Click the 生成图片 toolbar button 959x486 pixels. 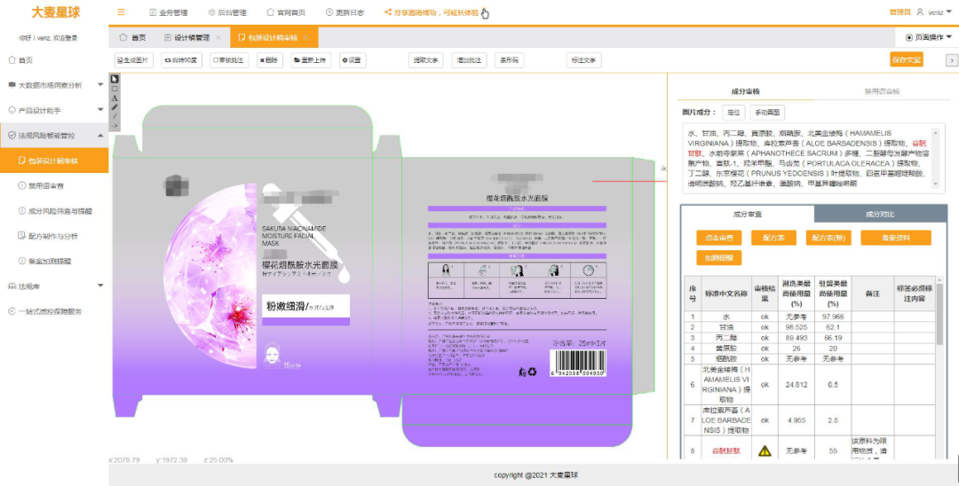point(134,59)
